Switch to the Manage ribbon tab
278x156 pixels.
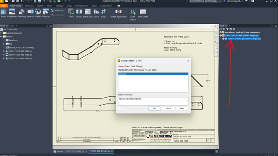pyautogui.click(x=60, y=6)
